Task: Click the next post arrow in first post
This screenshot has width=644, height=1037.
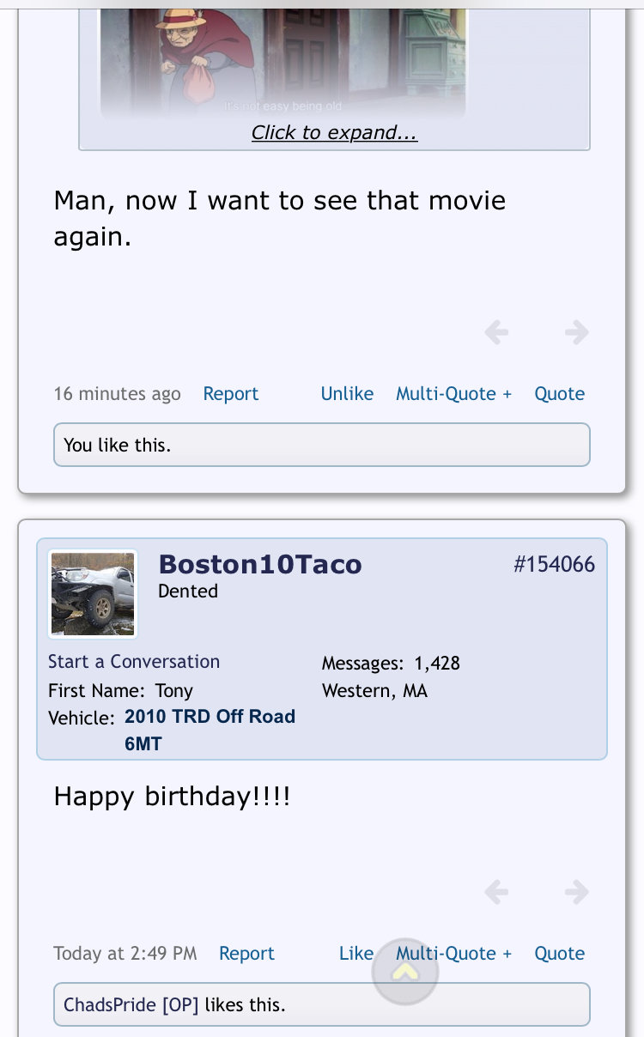Action: pos(577,331)
